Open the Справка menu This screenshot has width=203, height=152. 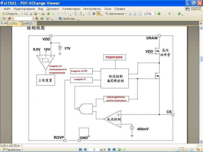tap(120, 9)
